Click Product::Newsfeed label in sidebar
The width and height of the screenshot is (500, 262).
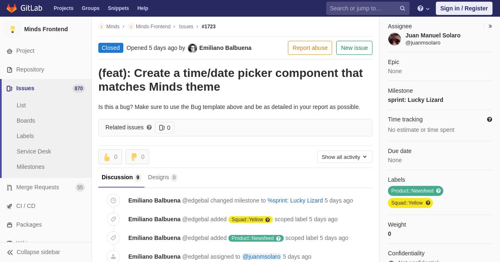pos(415,191)
